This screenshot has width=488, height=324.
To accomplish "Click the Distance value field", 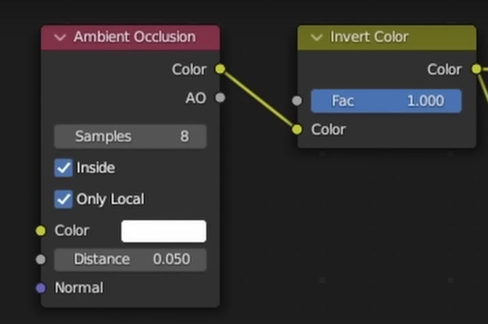I will (x=130, y=259).
